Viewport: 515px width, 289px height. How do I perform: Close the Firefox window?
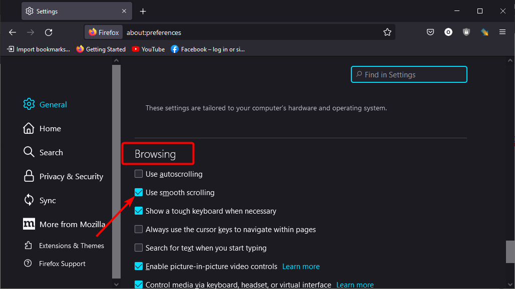tap(503, 11)
